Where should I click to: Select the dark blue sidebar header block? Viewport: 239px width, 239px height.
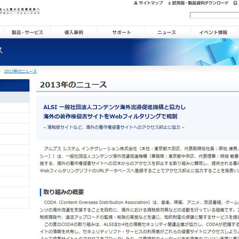(x=14, y=85)
